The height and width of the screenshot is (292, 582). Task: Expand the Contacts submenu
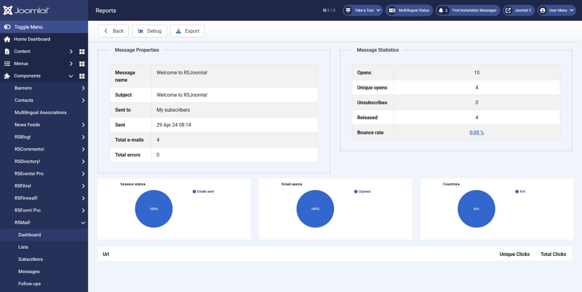(83, 100)
